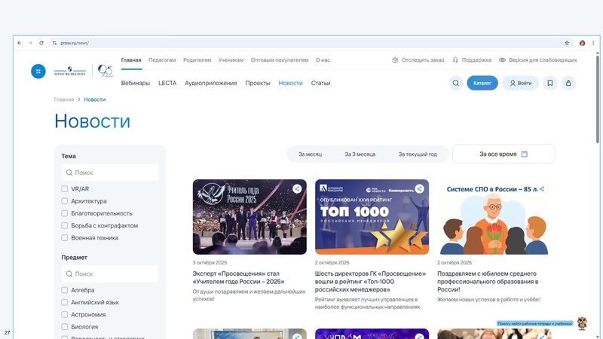603x339 pixels.
Task: Reload the page in the browser
Action: pyautogui.click(x=41, y=43)
